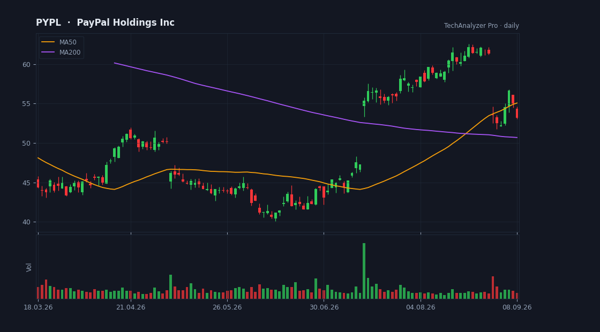Click the 45 price axis label
Viewport: 600px width, 332px height.
pos(26,183)
